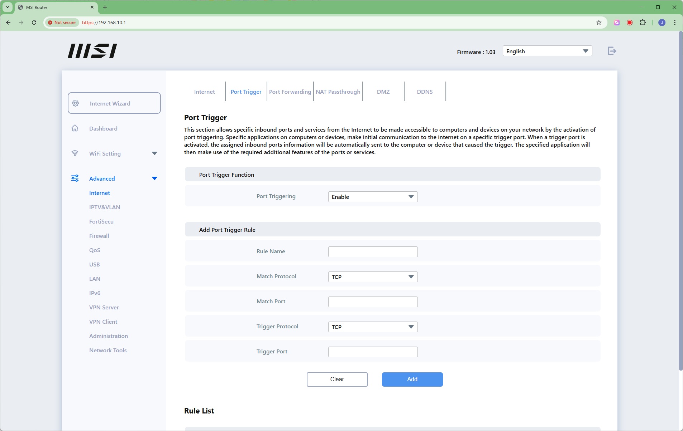Expand the WiFi Setting menu arrow
The height and width of the screenshot is (431, 683).
tap(154, 153)
